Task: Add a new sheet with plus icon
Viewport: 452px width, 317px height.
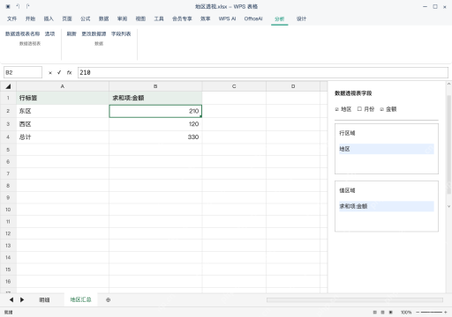Action: [x=108, y=300]
